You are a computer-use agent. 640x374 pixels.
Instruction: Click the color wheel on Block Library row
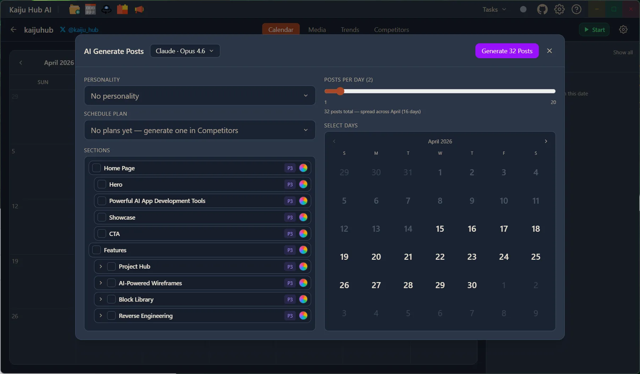tap(303, 299)
